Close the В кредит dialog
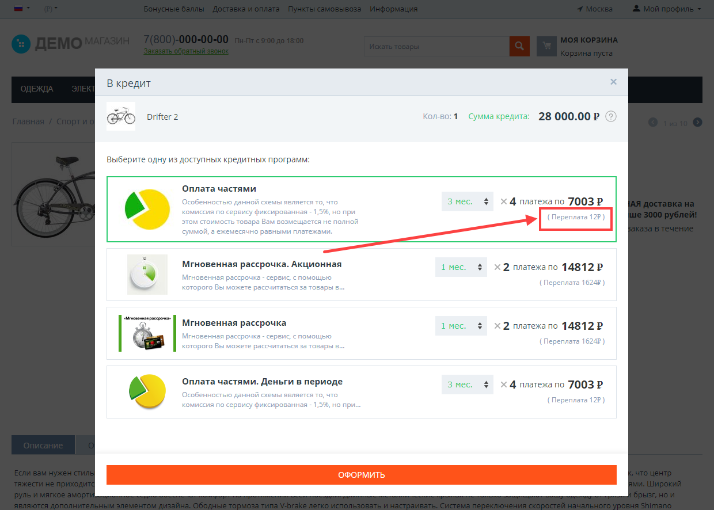The image size is (714, 510). pos(613,82)
